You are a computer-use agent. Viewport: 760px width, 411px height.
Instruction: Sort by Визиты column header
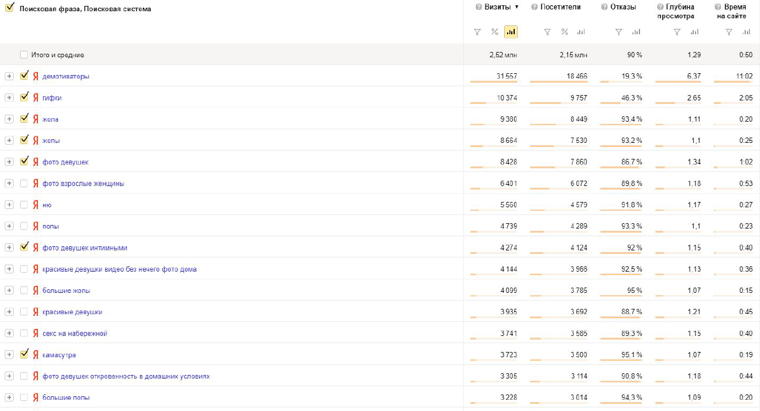click(x=498, y=7)
